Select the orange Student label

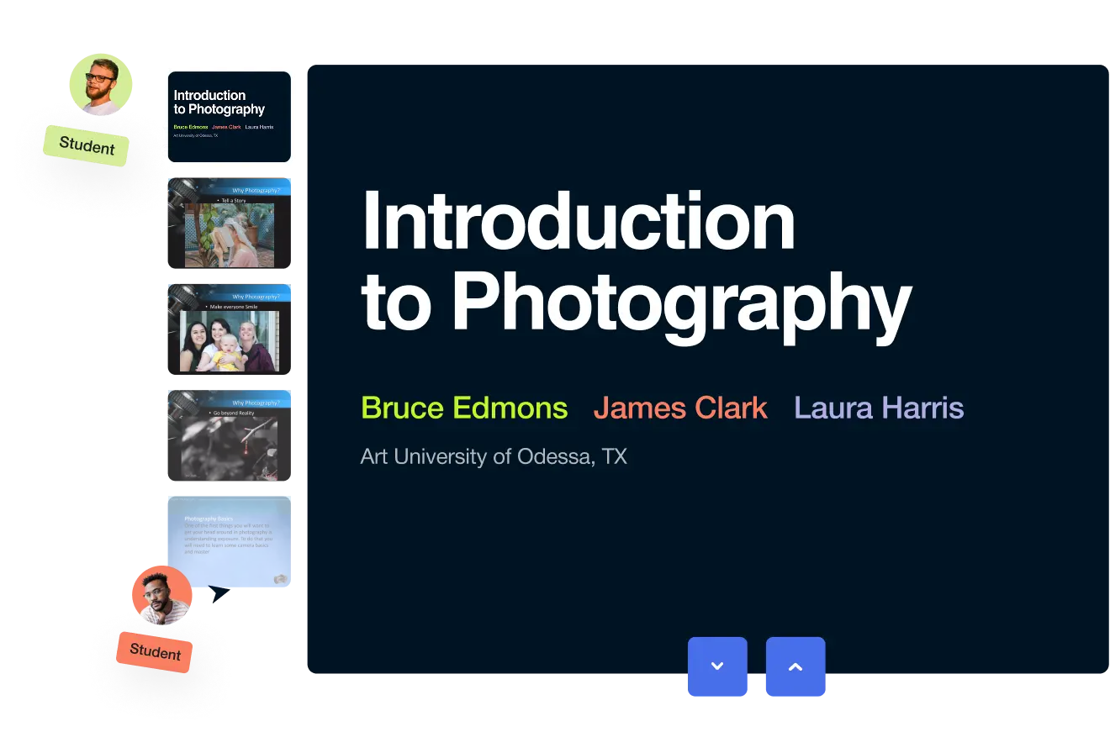click(155, 652)
